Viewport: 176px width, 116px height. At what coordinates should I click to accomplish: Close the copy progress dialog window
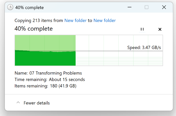click(164, 7)
